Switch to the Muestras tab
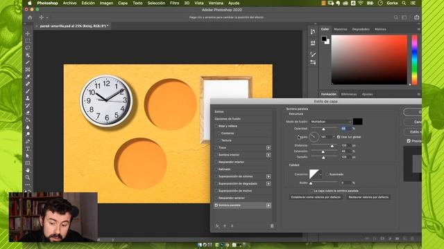Image resolution: width=444 pixels, height=249 pixels. coord(341,29)
